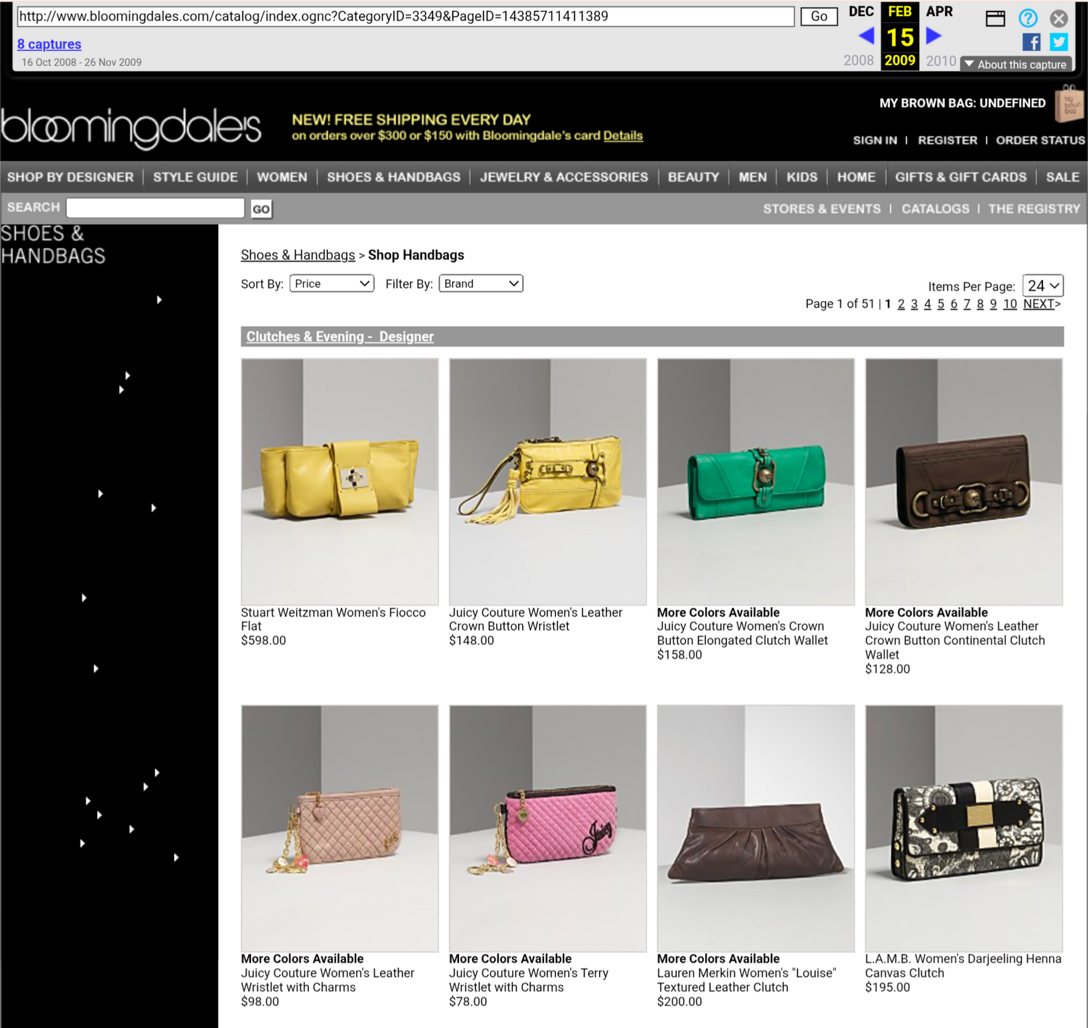Image resolution: width=1088 pixels, height=1028 pixels.
Task: Click the Bloomingdale's logo
Action: (131, 127)
